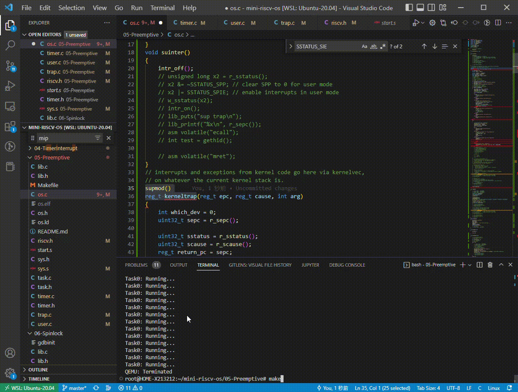
Task: Open the Extensions view
Action: tap(10, 126)
